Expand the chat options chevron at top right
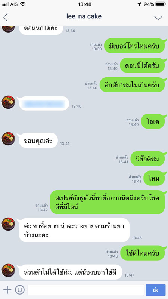The image size is (168, 299). coord(158,18)
